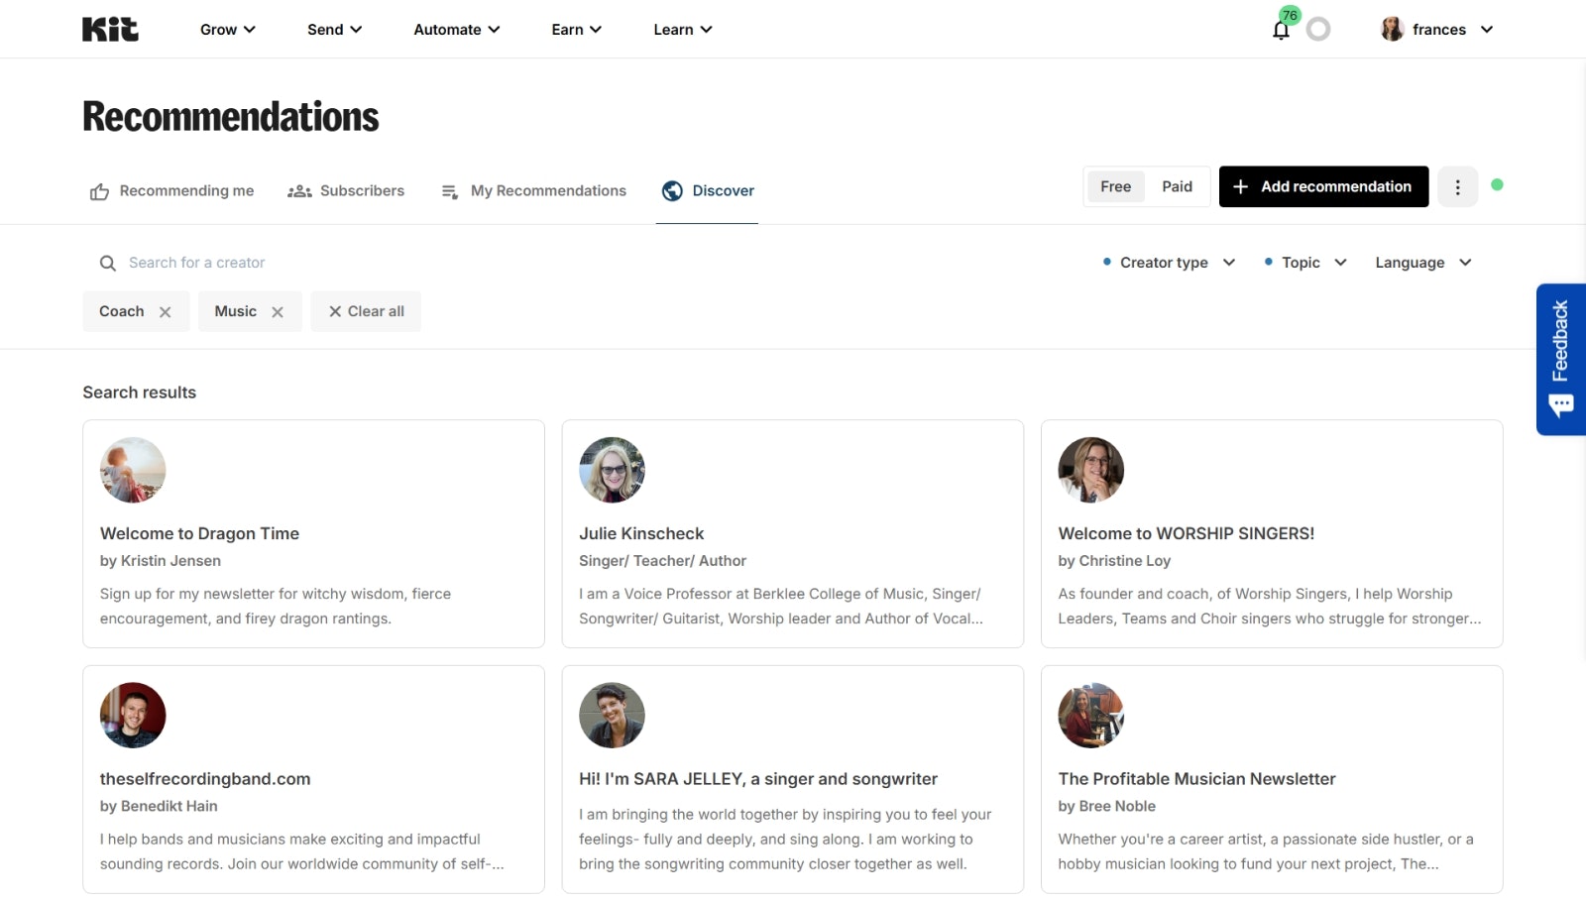Open the frances account menu
Screen dimensions: 1586x901
tap(1437, 30)
